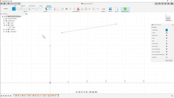The image size is (174, 98).
Task: Activate the Trim scissors tool
Action: pos(46,9)
